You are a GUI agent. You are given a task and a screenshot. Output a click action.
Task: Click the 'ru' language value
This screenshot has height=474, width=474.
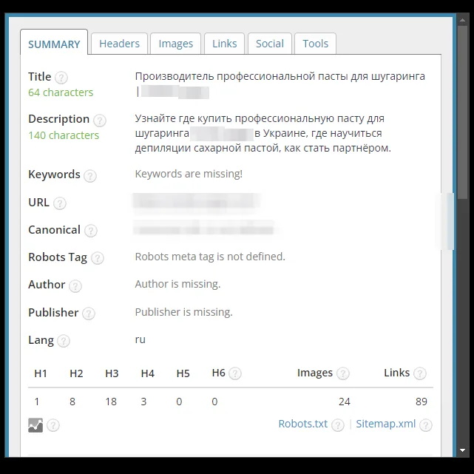click(140, 339)
